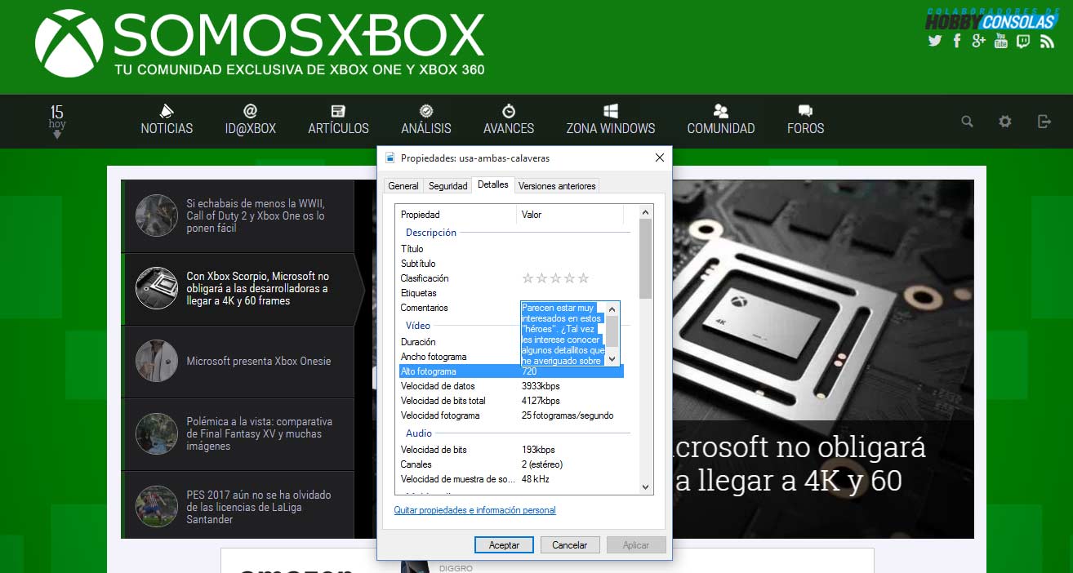The height and width of the screenshot is (573, 1073).
Task: Select the Título property row
Action: pyautogui.click(x=511, y=249)
